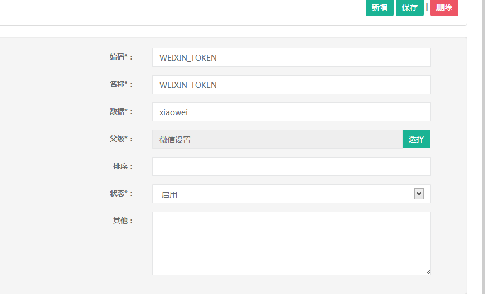Click the 选择 button beside 父级
The width and height of the screenshot is (485, 294).
click(x=416, y=139)
